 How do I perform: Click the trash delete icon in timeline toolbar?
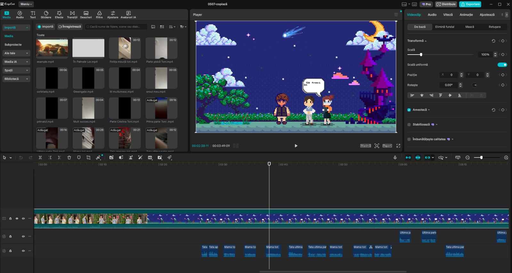[69, 157]
